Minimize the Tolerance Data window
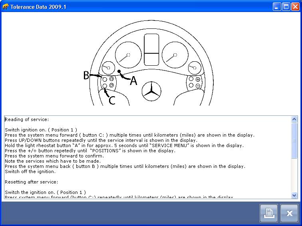302x226 pixels. tap(276, 7)
